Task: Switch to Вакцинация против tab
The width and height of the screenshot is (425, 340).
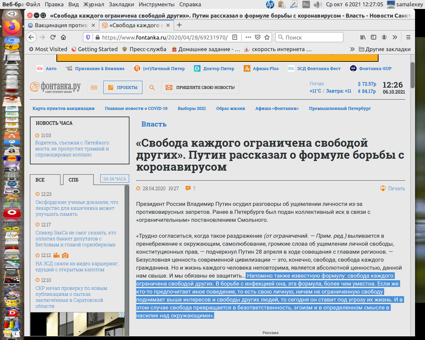Action: pos(62,25)
